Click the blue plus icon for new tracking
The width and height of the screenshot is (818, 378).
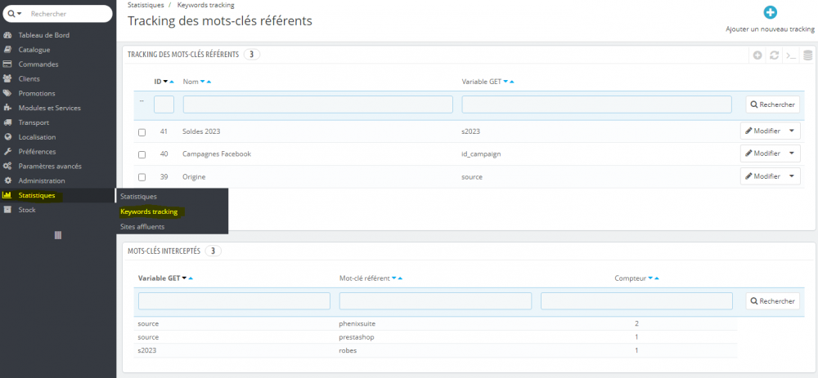tap(770, 13)
